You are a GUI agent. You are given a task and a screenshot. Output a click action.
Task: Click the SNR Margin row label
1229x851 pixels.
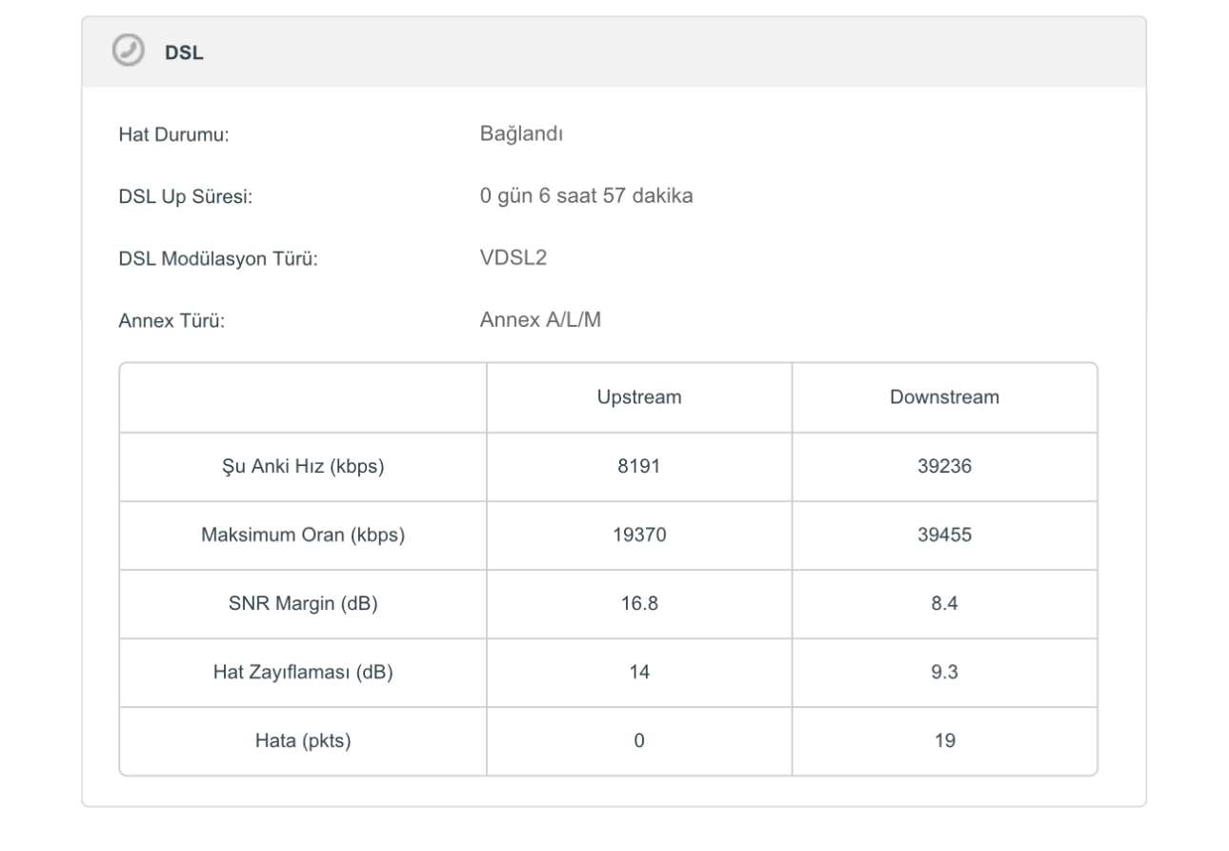click(x=303, y=604)
